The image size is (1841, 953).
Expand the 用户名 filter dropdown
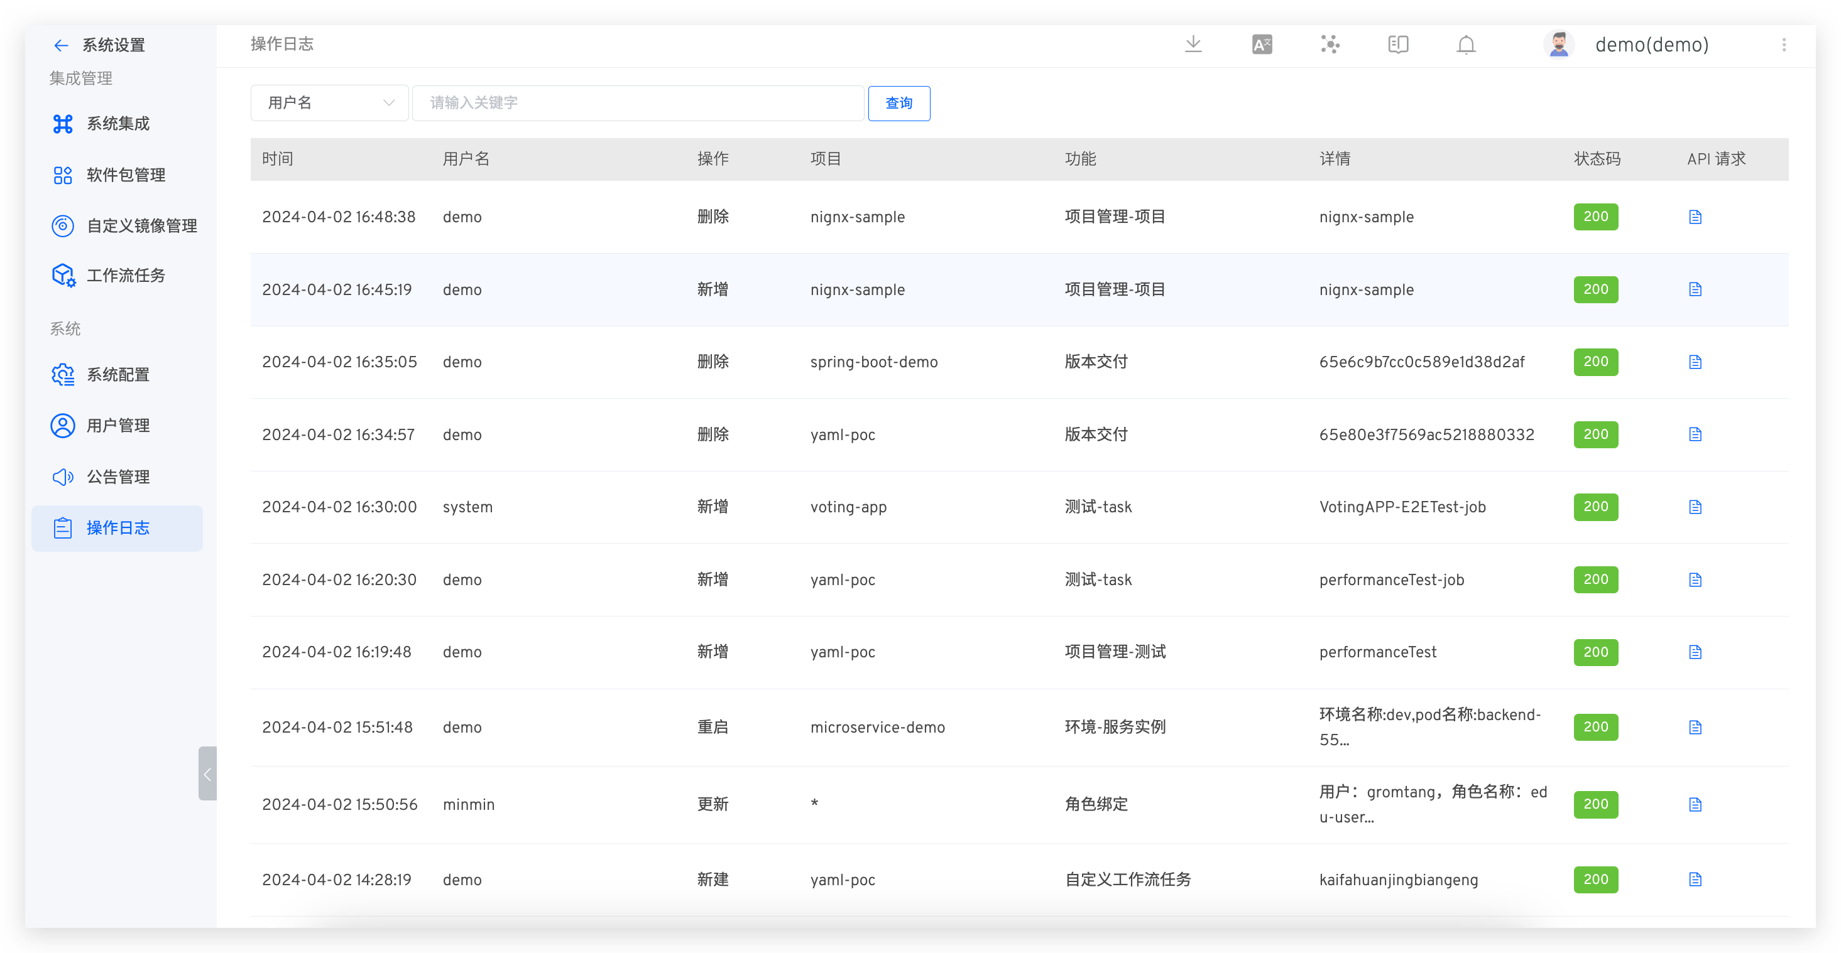(x=329, y=103)
